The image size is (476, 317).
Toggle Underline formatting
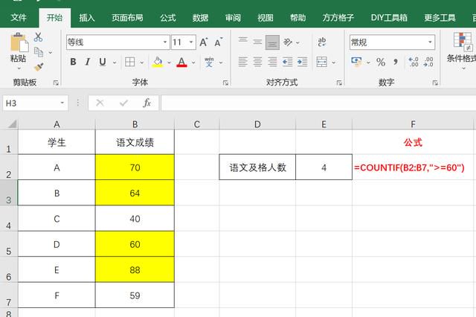(103, 62)
